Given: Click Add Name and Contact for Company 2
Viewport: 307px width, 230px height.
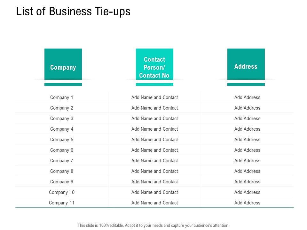Looking at the screenshot, I should pos(154,108).
